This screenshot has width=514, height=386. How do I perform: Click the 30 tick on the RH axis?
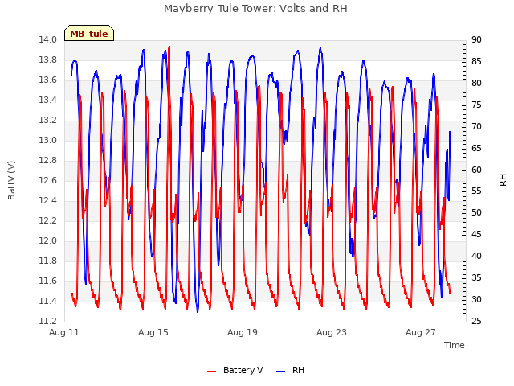(476, 299)
